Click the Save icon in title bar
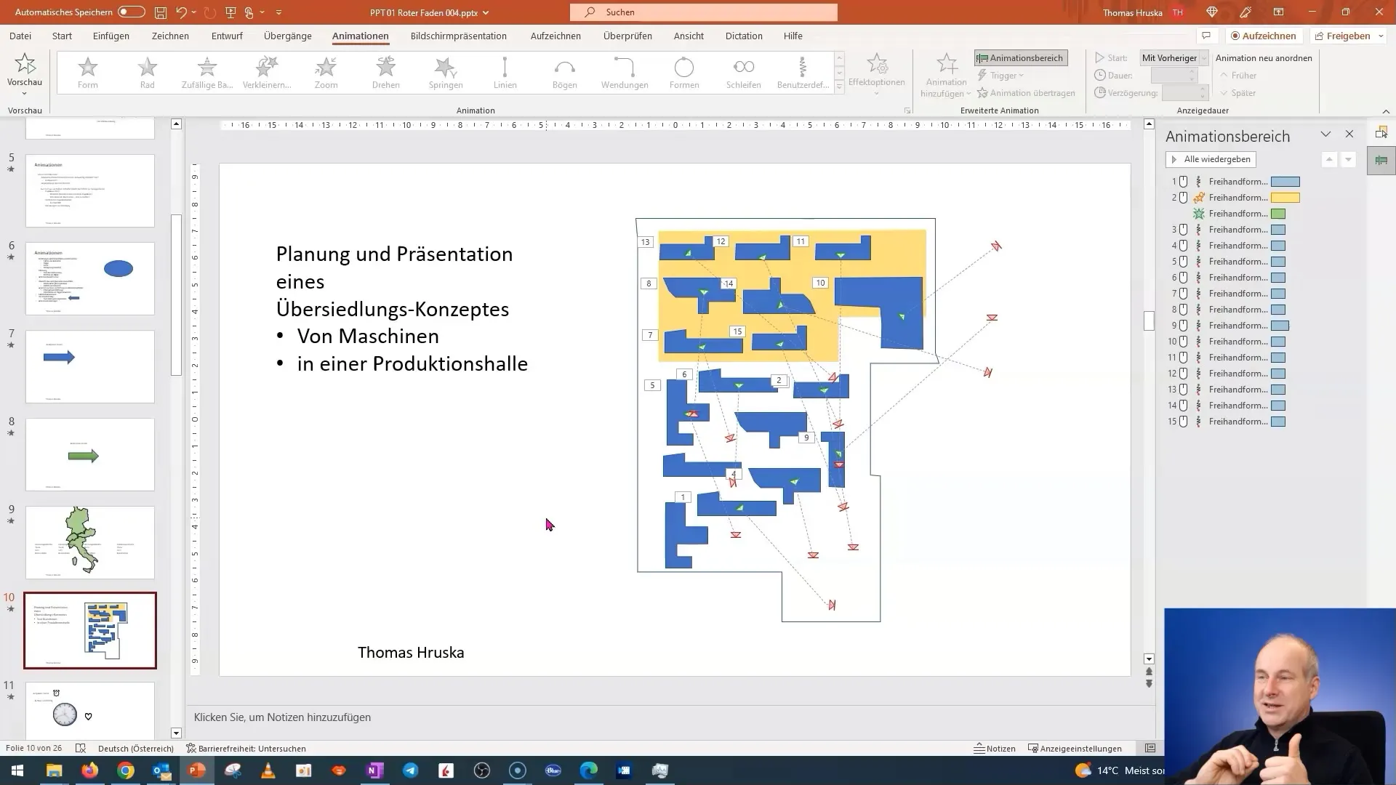 pyautogui.click(x=161, y=12)
